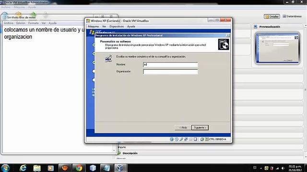
Task: Close the Windows XP setup wizard with its X
Action: 228,35
